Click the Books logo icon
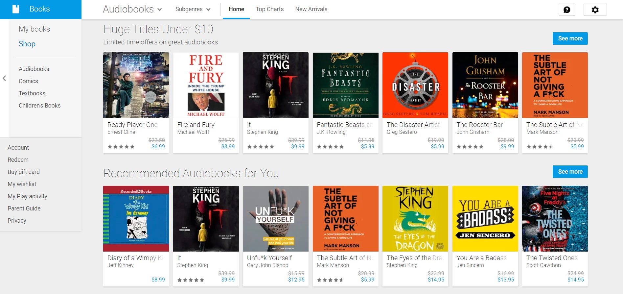The width and height of the screenshot is (623, 294). (x=16, y=9)
